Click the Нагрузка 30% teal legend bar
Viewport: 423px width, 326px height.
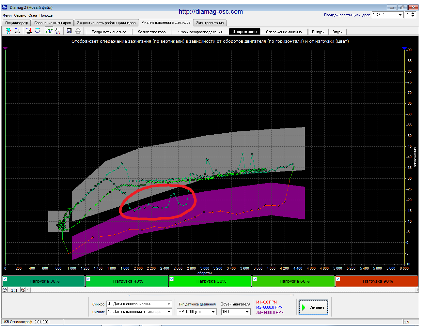pyautogui.click(x=44, y=281)
